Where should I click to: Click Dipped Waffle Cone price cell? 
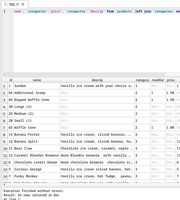171,100
